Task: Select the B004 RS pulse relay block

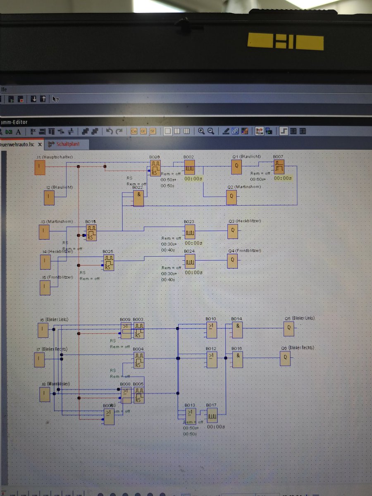Action: 139,360
